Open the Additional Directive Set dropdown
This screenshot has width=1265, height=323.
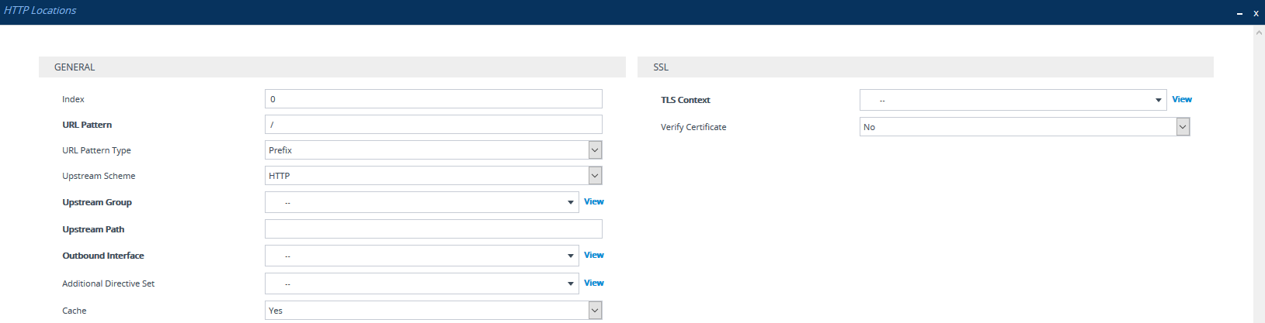pos(422,283)
